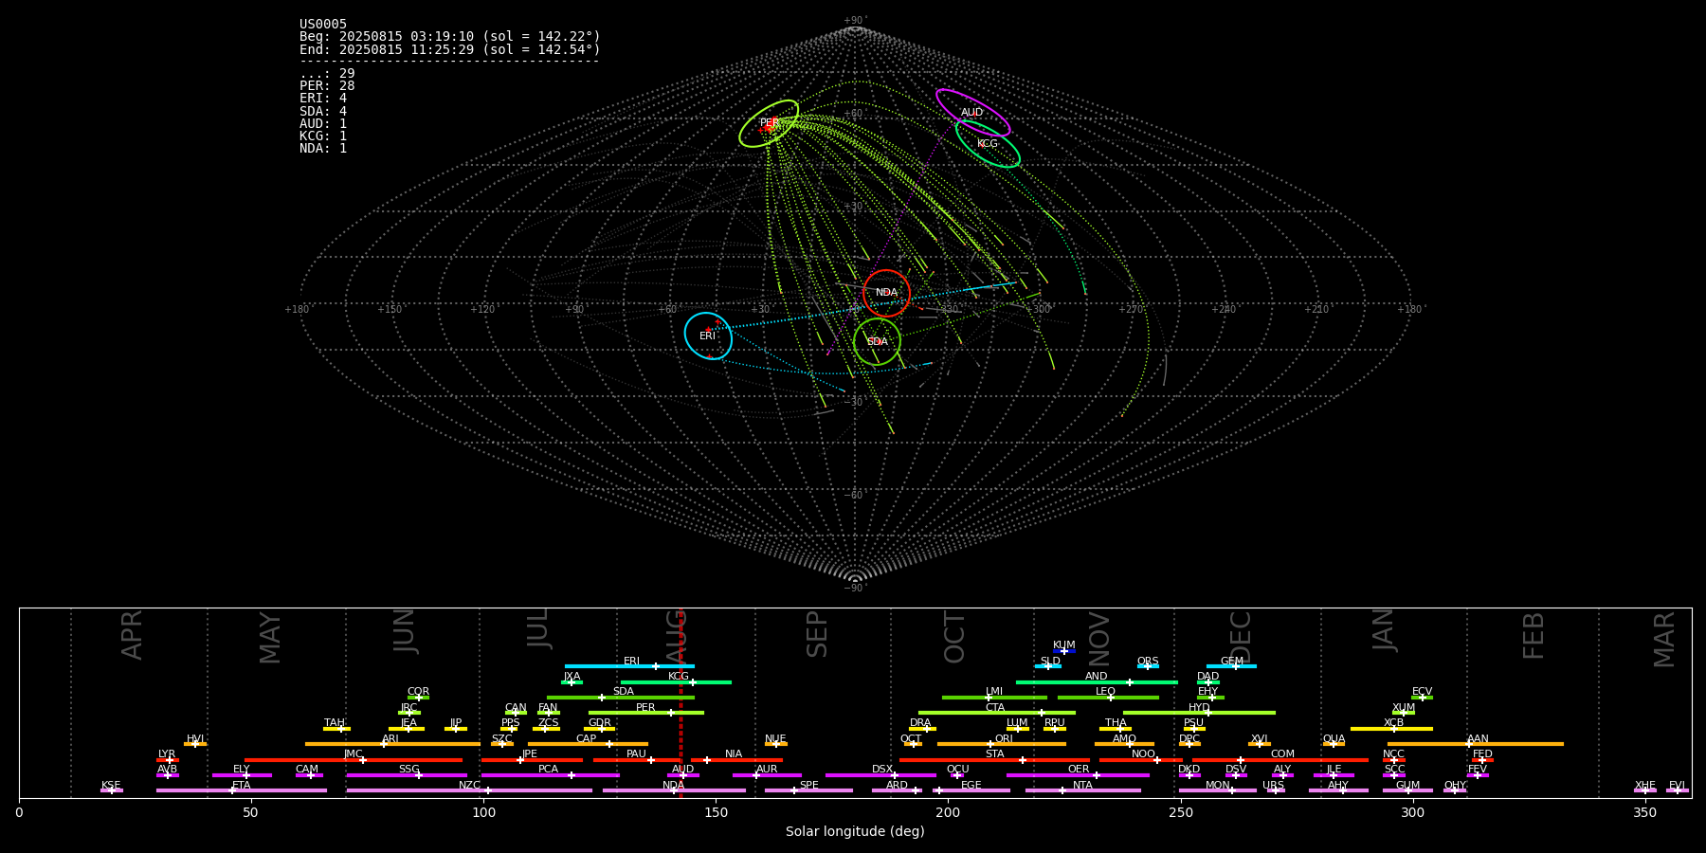
Task: Select the SPE shower bar in the timeline
Action: (808, 790)
